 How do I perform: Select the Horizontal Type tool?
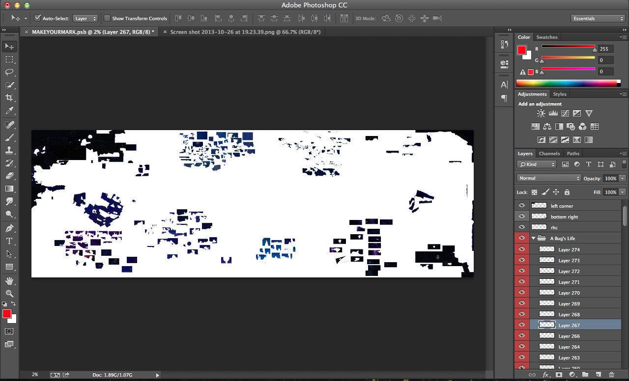[x=9, y=241]
